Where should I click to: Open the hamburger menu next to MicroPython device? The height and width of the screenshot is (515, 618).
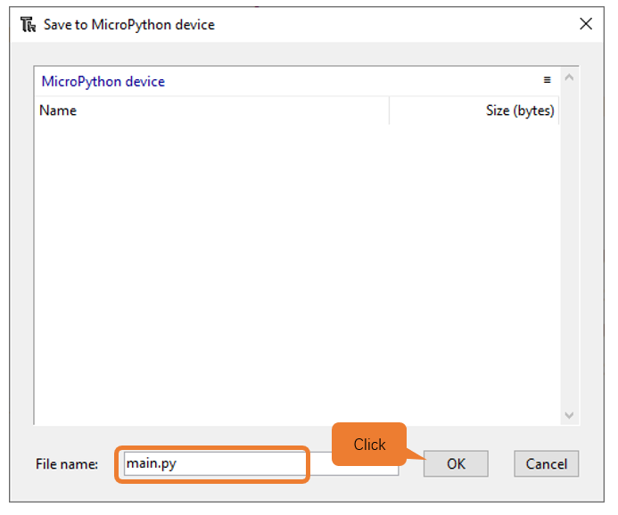[x=547, y=80]
